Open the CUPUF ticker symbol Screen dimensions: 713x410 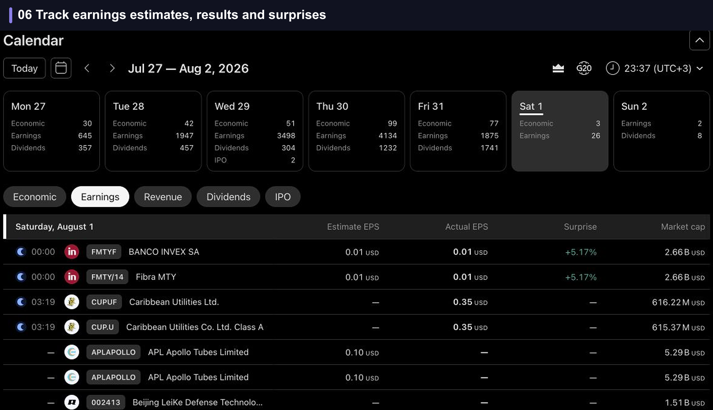pos(104,302)
